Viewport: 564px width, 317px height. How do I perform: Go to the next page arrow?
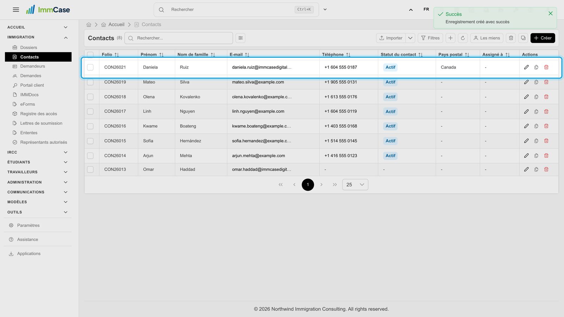[x=321, y=185]
